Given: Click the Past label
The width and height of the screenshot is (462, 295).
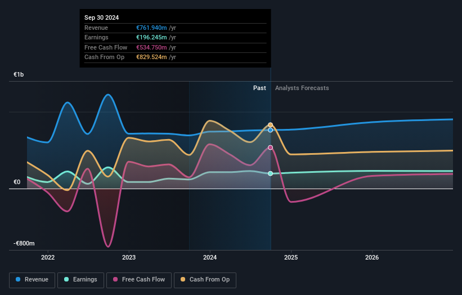Looking at the screenshot, I should coord(259,88).
